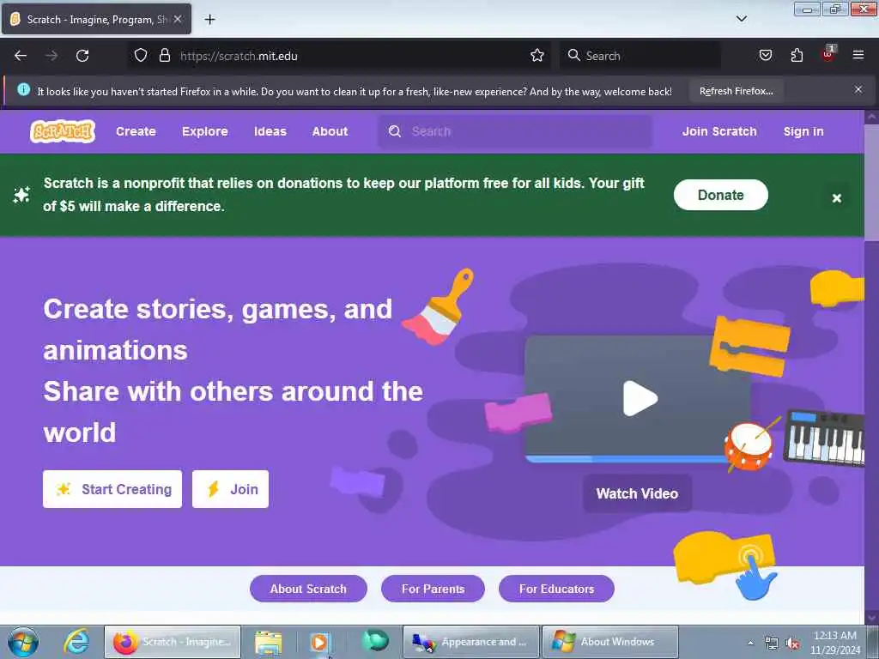Play the intro video thumbnail
879x659 pixels.
pyautogui.click(x=640, y=398)
